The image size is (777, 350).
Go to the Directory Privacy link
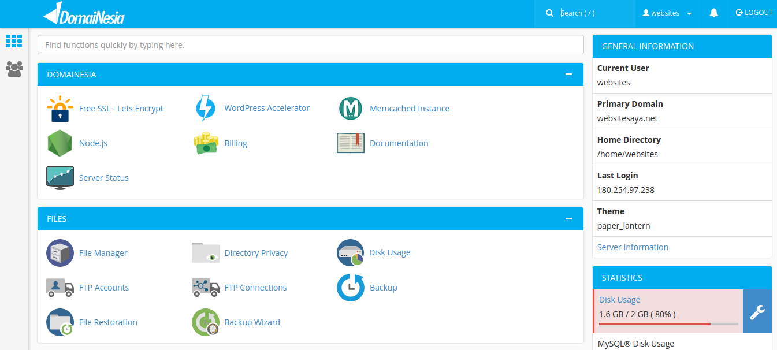(x=256, y=253)
